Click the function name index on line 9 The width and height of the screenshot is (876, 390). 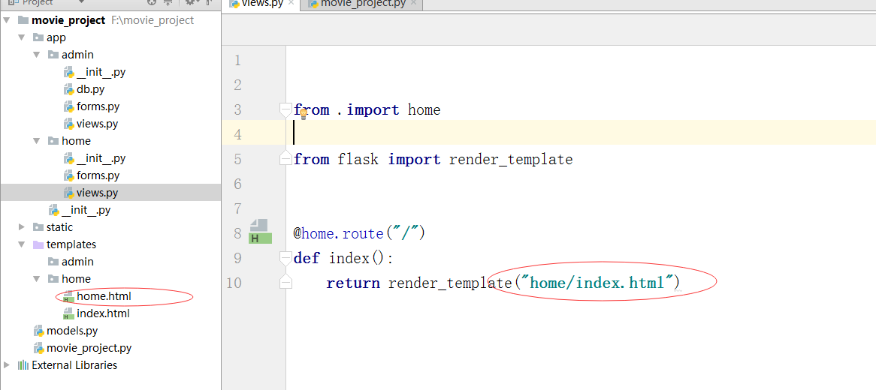(350, 258)
